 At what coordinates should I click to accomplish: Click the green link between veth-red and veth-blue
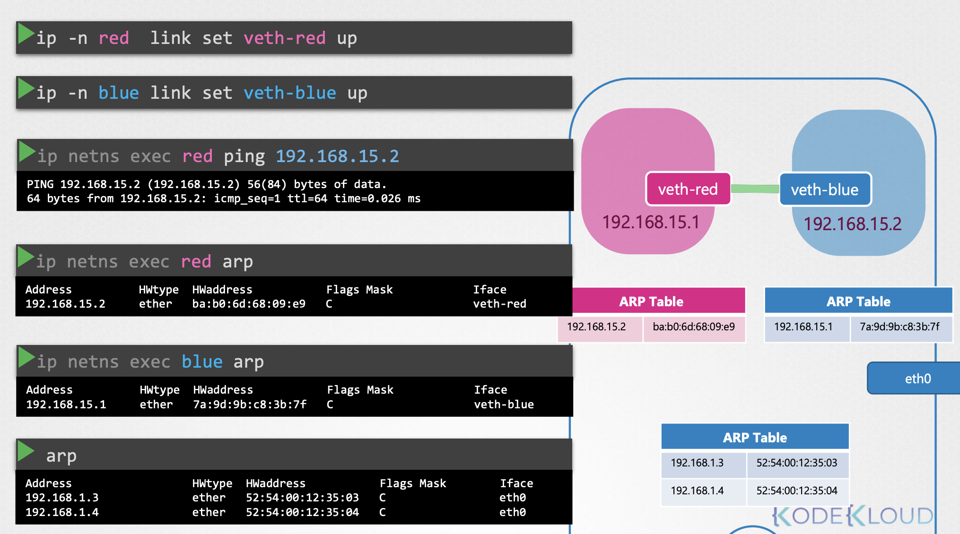755,189
